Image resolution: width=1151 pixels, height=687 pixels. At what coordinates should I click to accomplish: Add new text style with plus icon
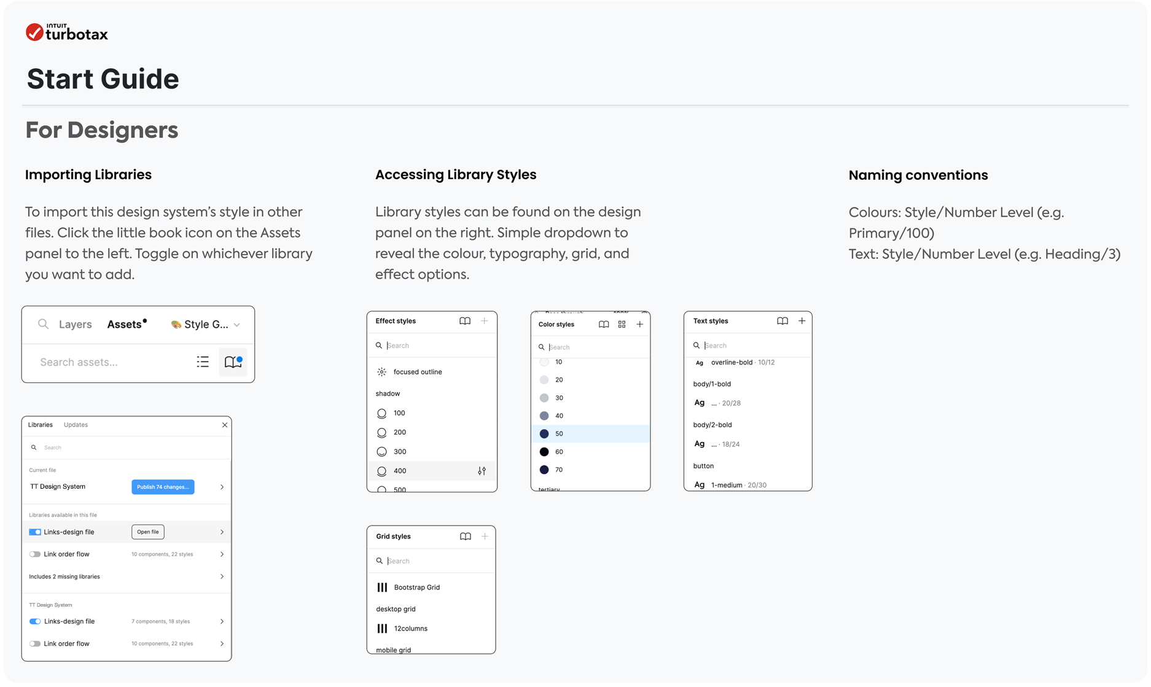pos(802,321)
